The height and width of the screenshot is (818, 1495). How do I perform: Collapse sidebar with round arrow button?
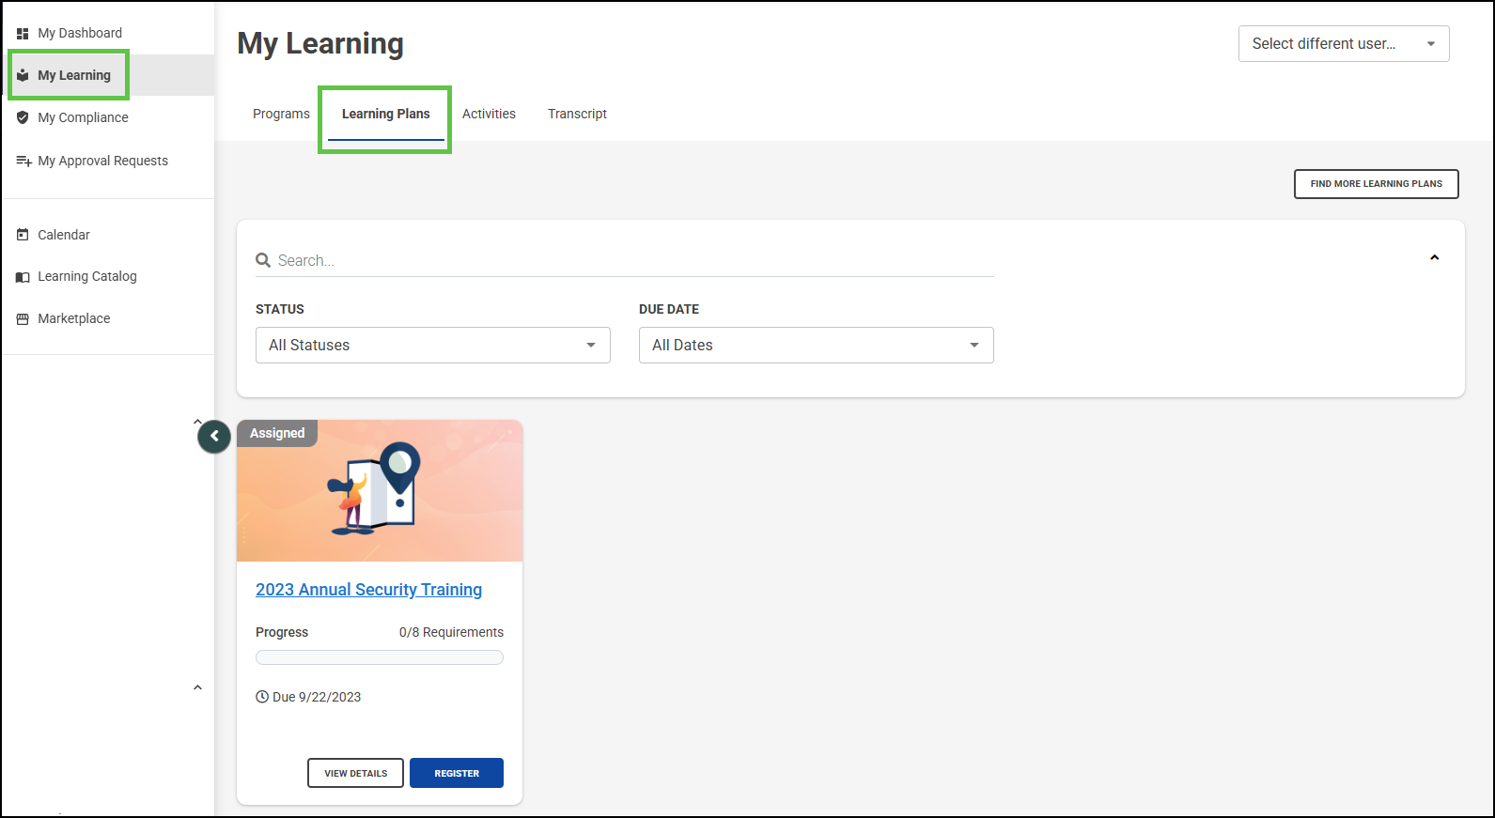214,436
